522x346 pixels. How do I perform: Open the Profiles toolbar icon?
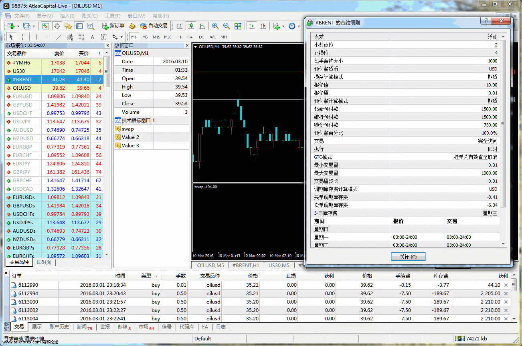[x=26, y=26]
